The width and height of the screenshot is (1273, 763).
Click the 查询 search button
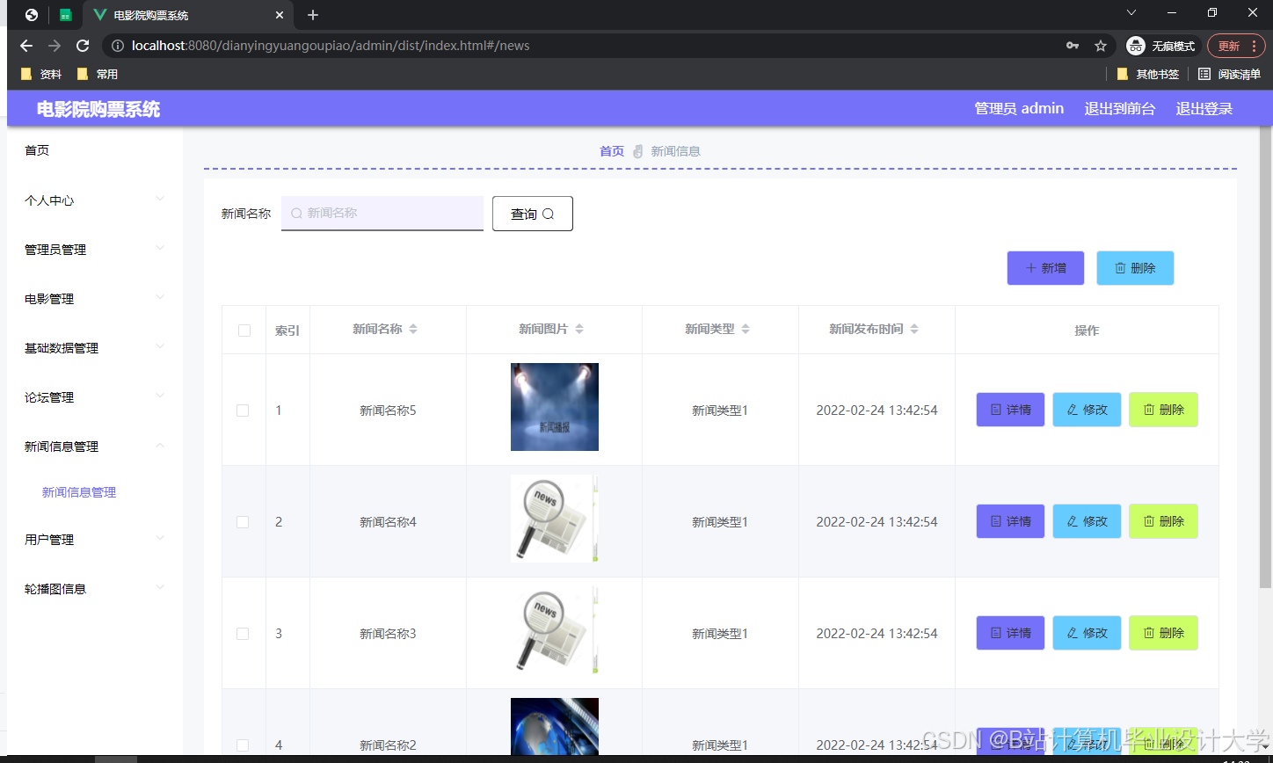coord(533,214)
